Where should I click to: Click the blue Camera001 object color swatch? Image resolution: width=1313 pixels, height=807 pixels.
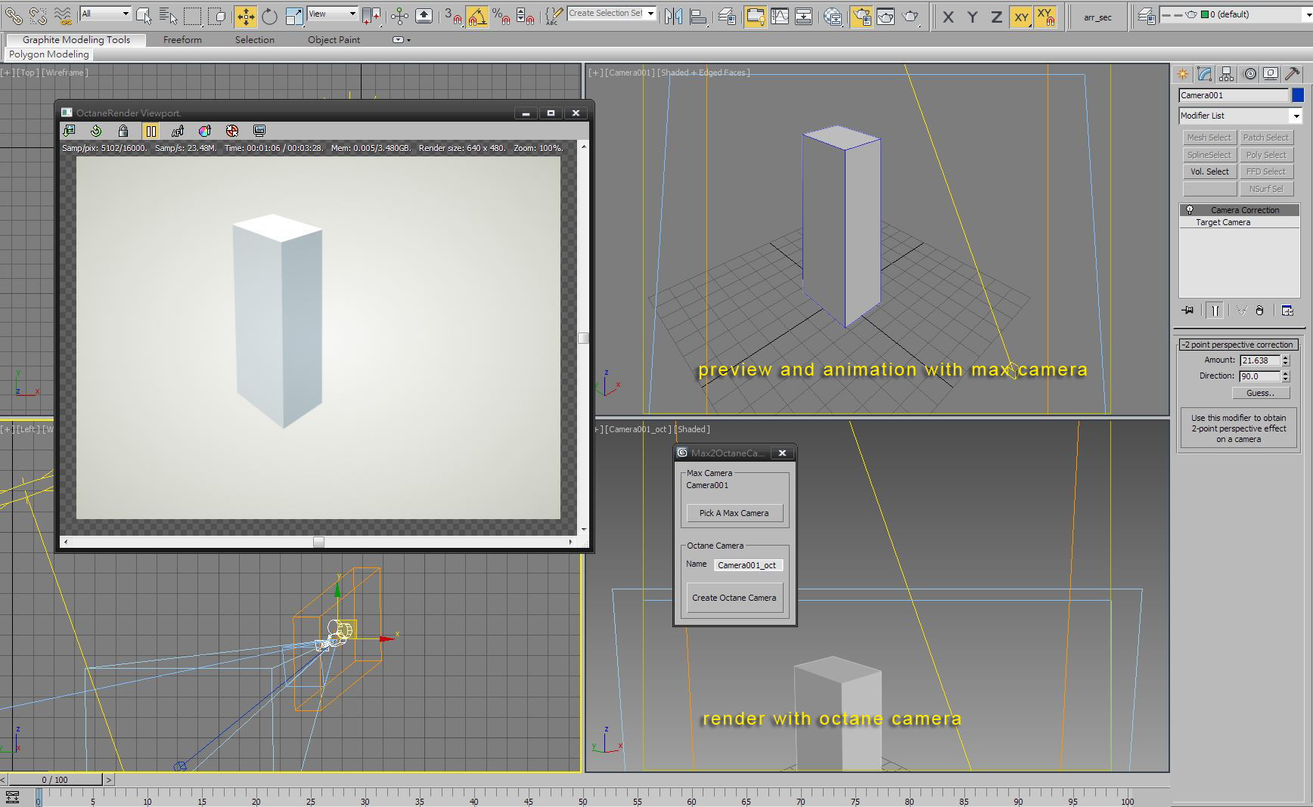click(x=1298, y=95)
